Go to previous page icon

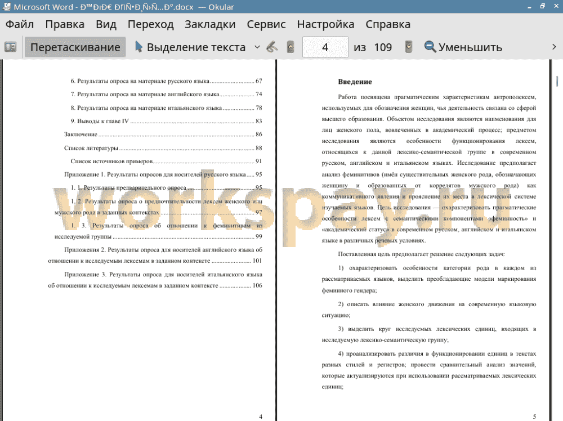click(291, 47)
